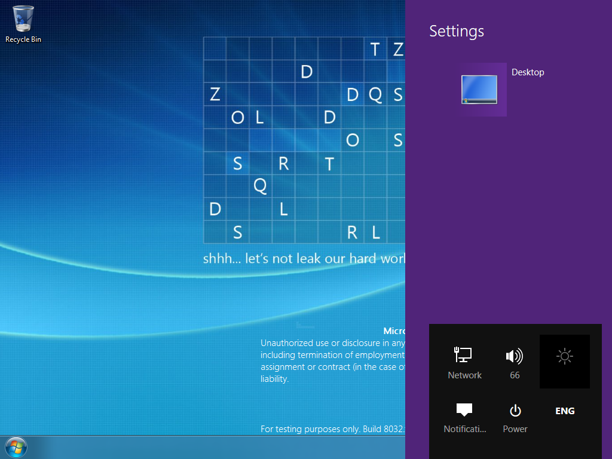Click the 'For testing purposes only' build text
612x459 pixels.
332,429
